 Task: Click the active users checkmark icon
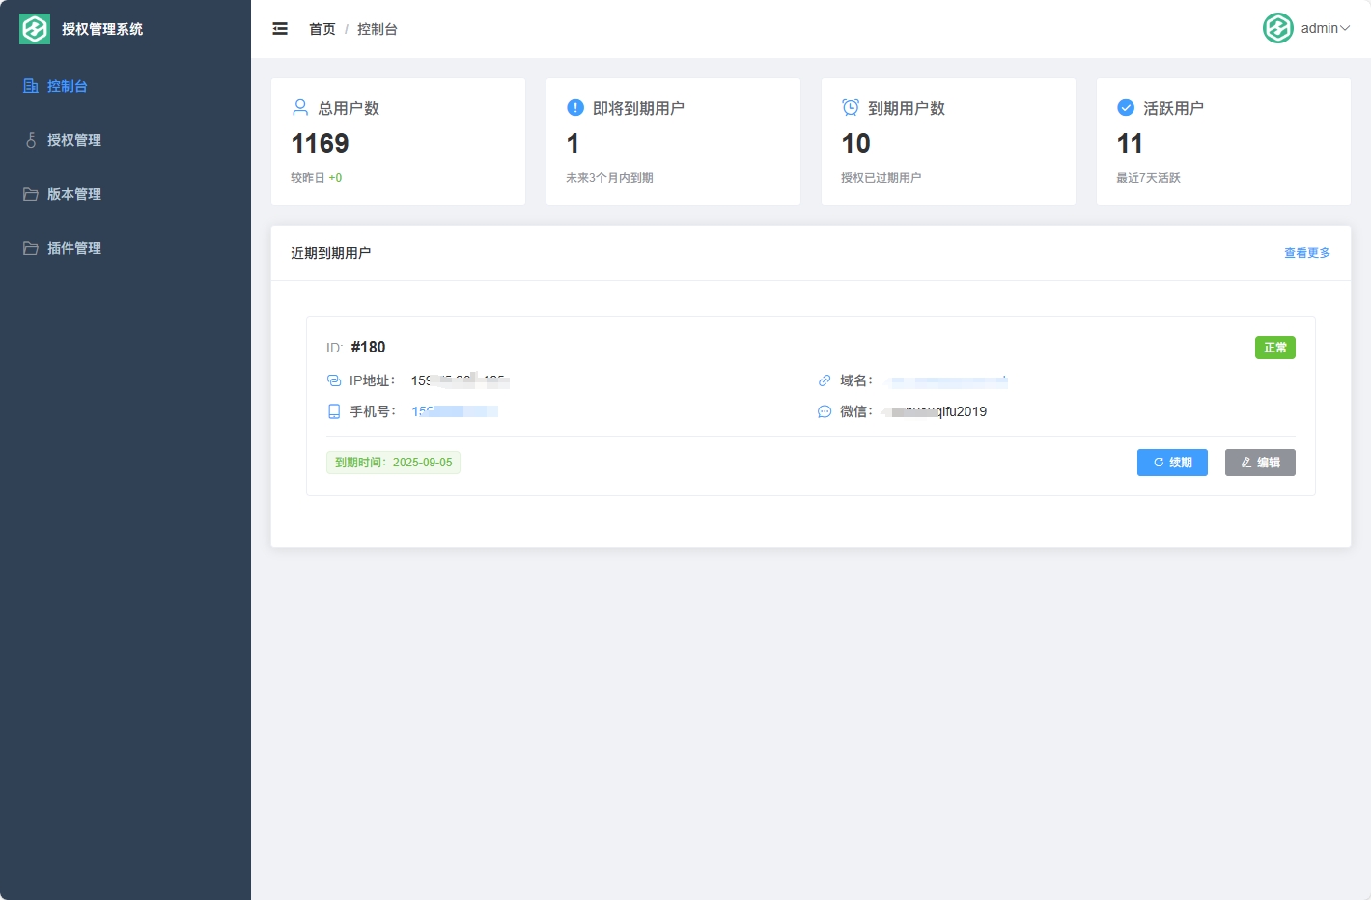click(x=1126, y=107)
